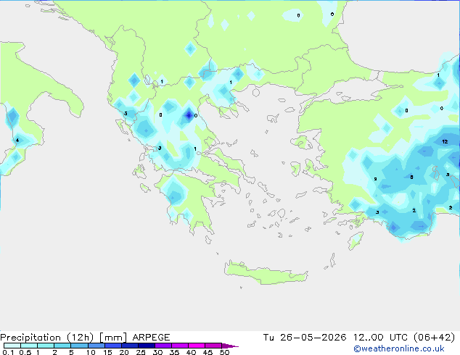The image size is (460, 355).
Task: Click the 0.1–0.5 mm palest legend swatch
Action: coord(12,346)
